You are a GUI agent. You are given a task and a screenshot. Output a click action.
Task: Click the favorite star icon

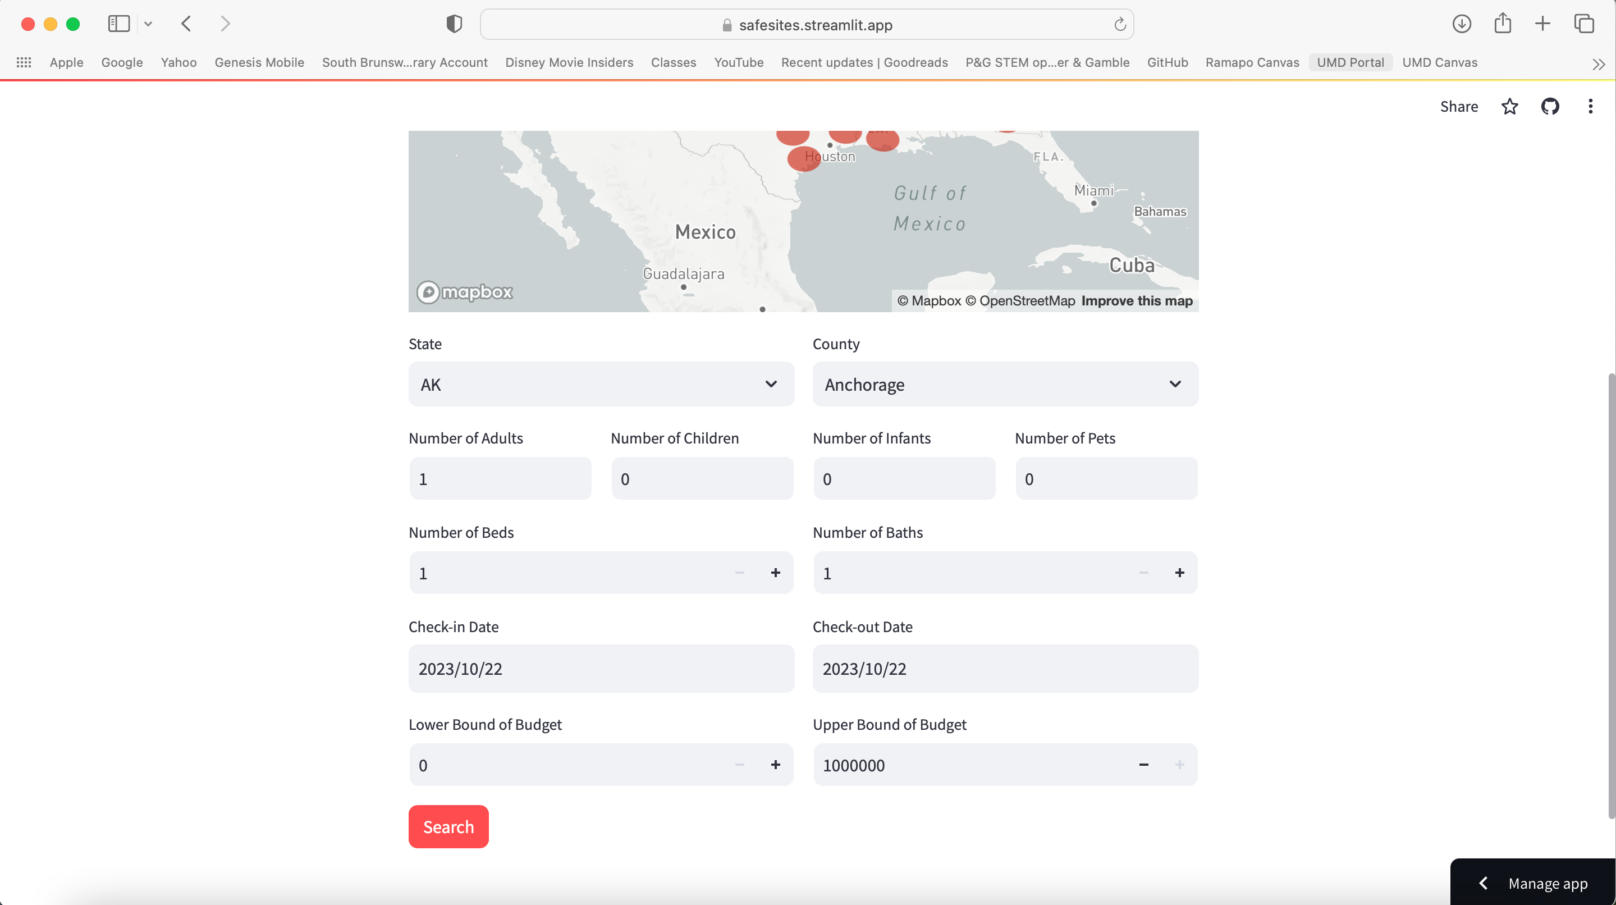tap(1509, 107)
